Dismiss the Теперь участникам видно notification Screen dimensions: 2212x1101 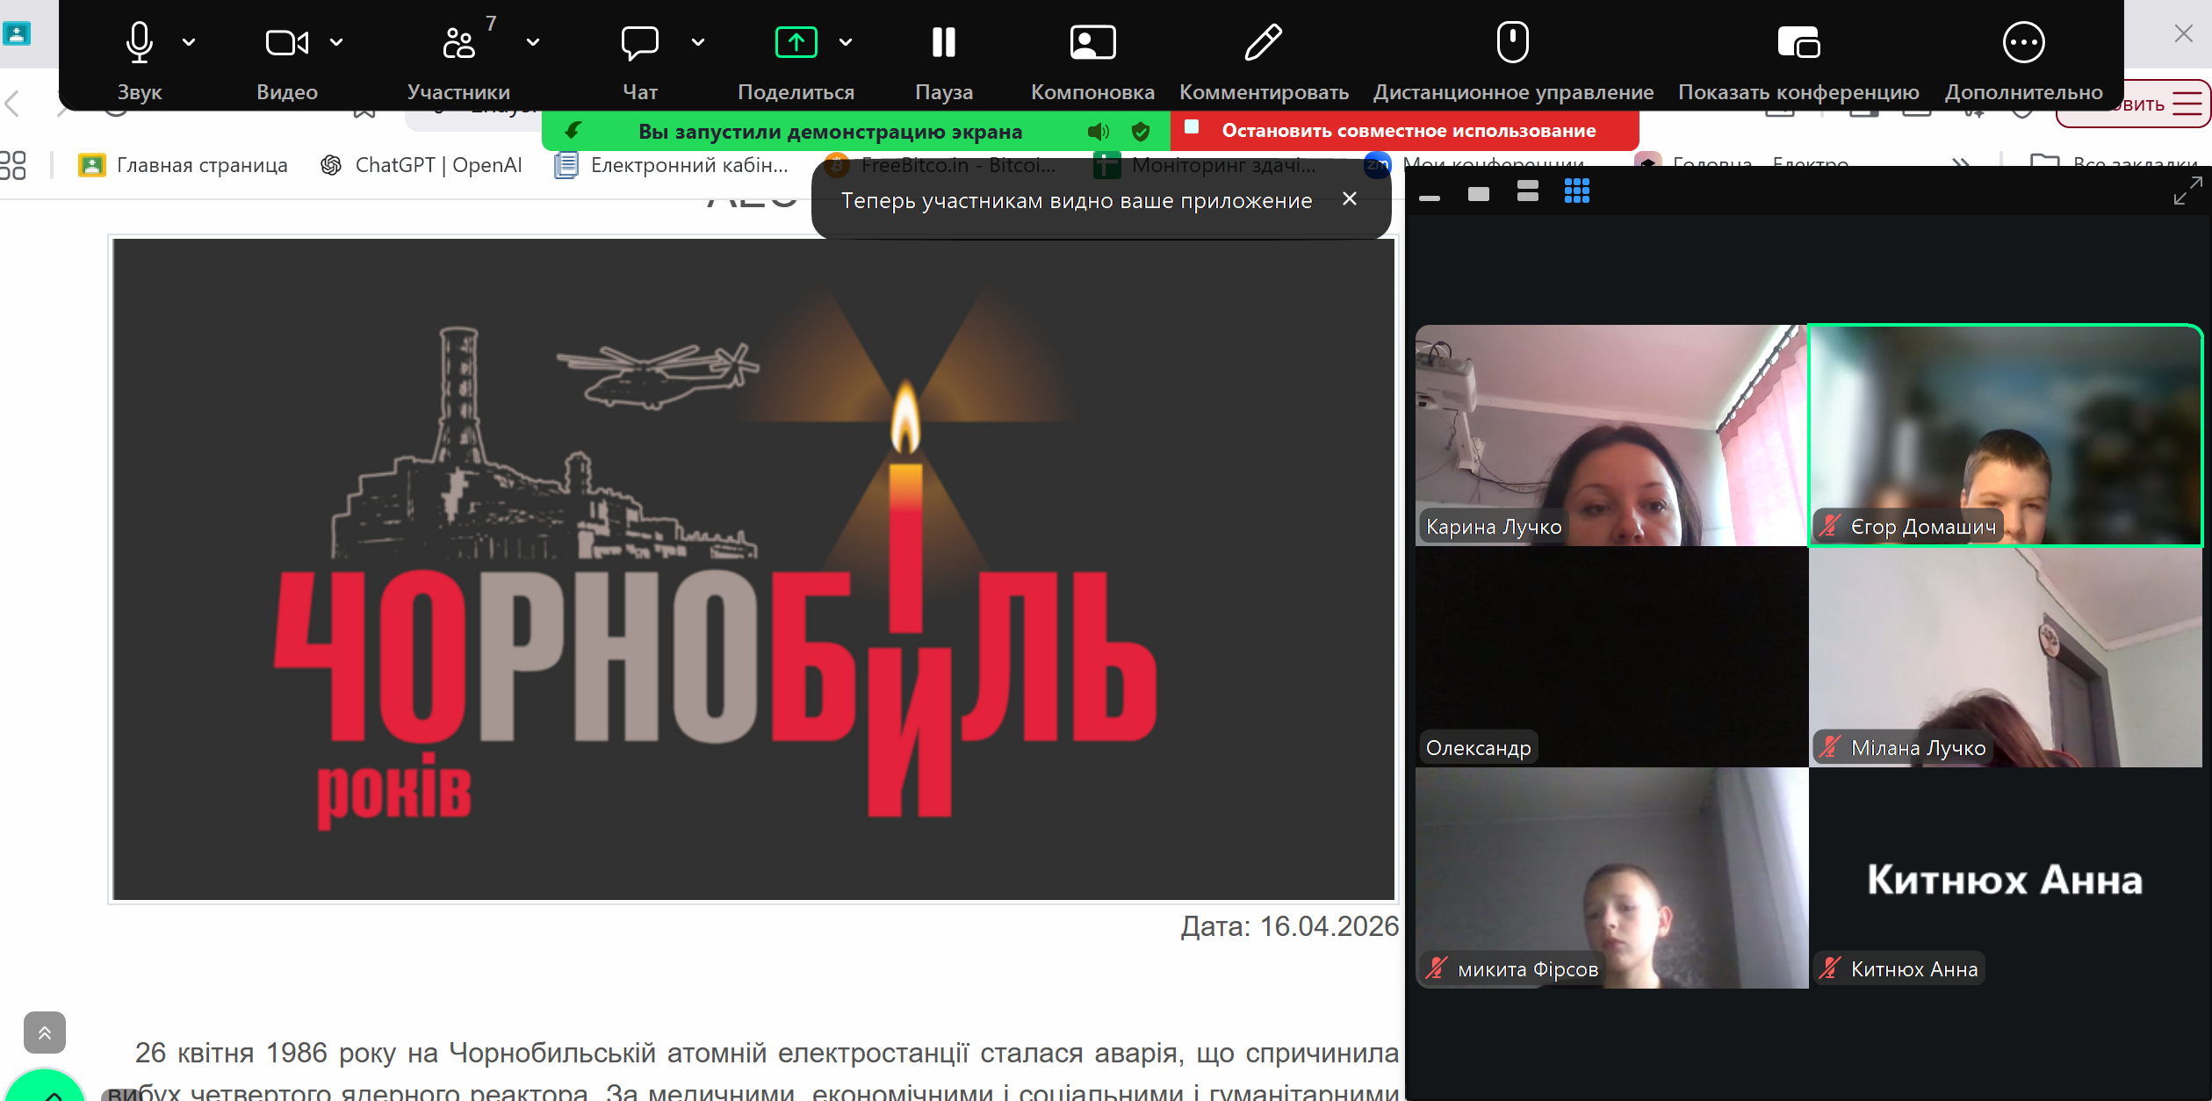(1350, 199)
